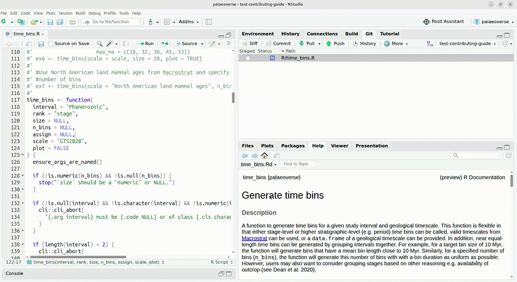The height and width of the screenshot is (282, 517).
Task: Click the Git Diff button
Action: [250, 44]
